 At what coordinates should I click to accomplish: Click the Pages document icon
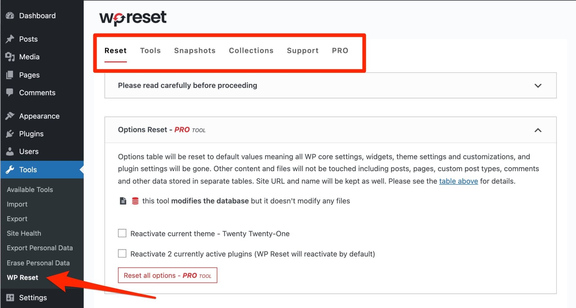click(x=10, y=75)
